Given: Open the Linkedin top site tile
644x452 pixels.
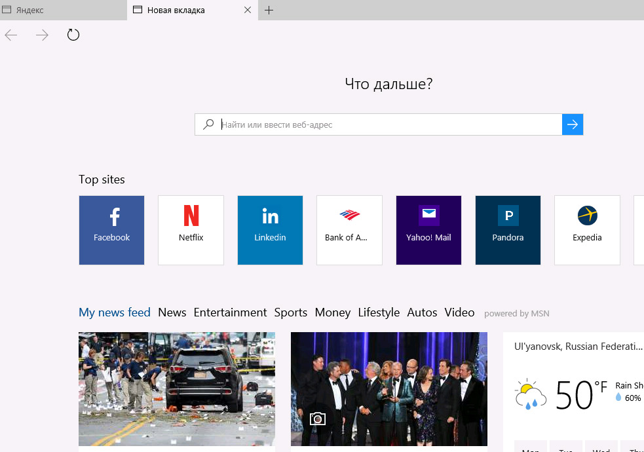Looking at the screenshot, I should tap(271, 231).
